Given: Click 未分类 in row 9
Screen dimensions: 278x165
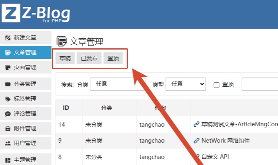Looking at the screenshot, I should (94, 141).
